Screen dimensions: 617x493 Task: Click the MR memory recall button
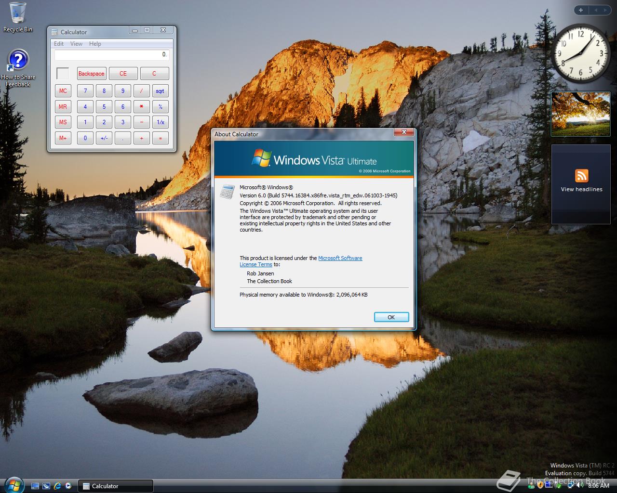click(x=63, y=107)
